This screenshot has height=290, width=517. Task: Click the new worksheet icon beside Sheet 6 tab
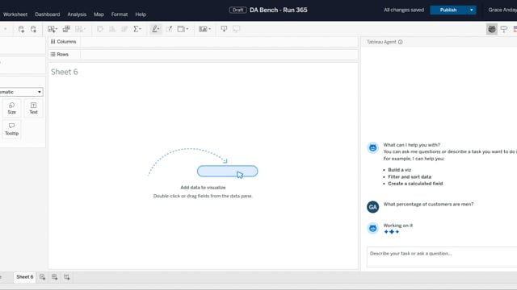(x=42, y=277)
